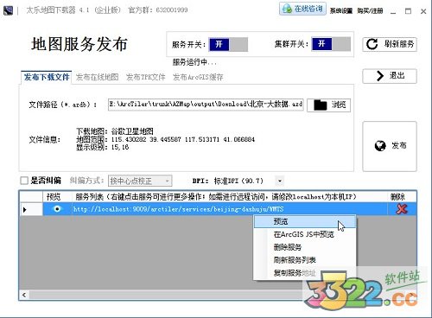The height and width of the screenshot is (318, 432).
Task: Expand the DPI dropdown arrow
Action: [x=280, y=181]
